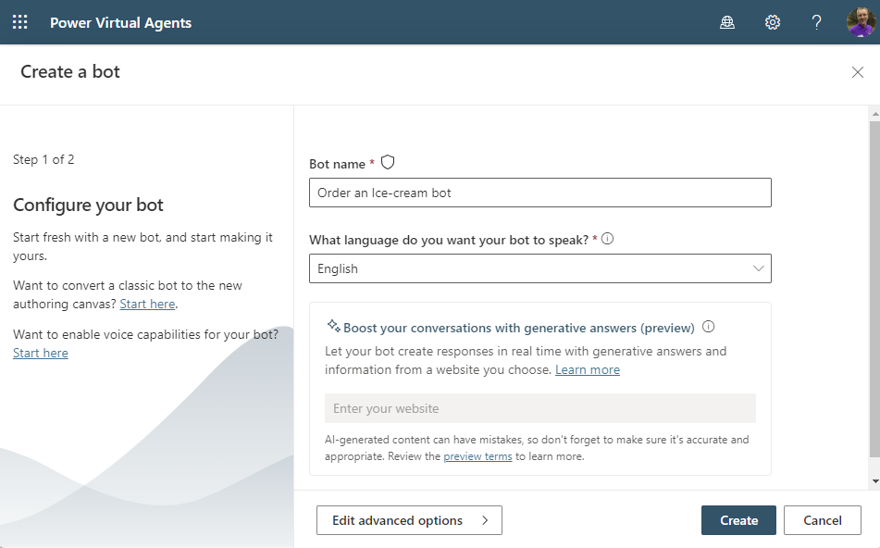Open the app launcher grid icon
This screenshot has height=548, width=880.
pyautogui.click(x=20, y=22)
